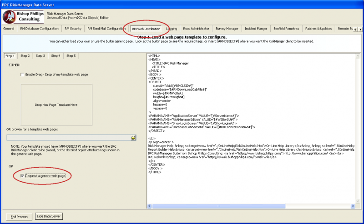Click the Hide Data Server button
The height and width of the screenshot is (224, 364).
coord(49,216)
